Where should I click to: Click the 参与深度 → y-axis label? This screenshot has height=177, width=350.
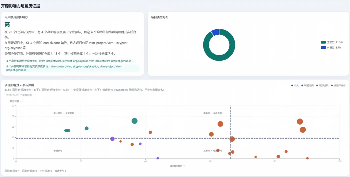point(16,101)
